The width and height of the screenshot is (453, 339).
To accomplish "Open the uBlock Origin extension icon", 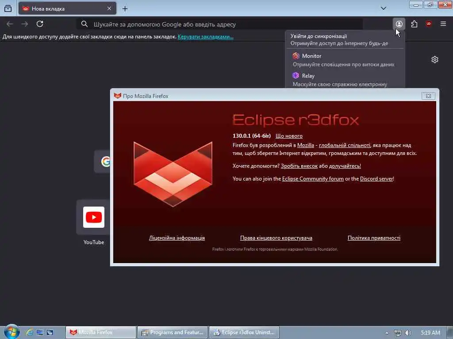I will click(x=429, y=24).
